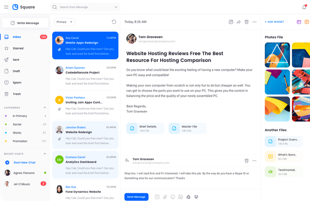Open the Testimonial.. audio file
Viewport: 310px width, 201px height.
(x=284, y=172)
